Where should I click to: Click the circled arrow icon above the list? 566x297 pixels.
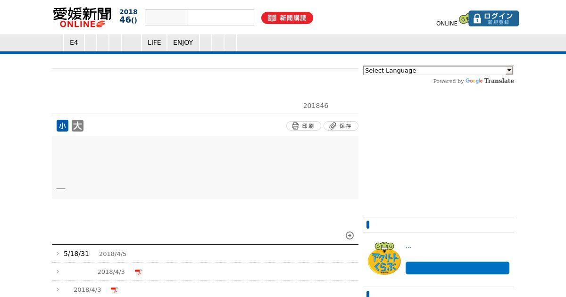tap(350, 235)
